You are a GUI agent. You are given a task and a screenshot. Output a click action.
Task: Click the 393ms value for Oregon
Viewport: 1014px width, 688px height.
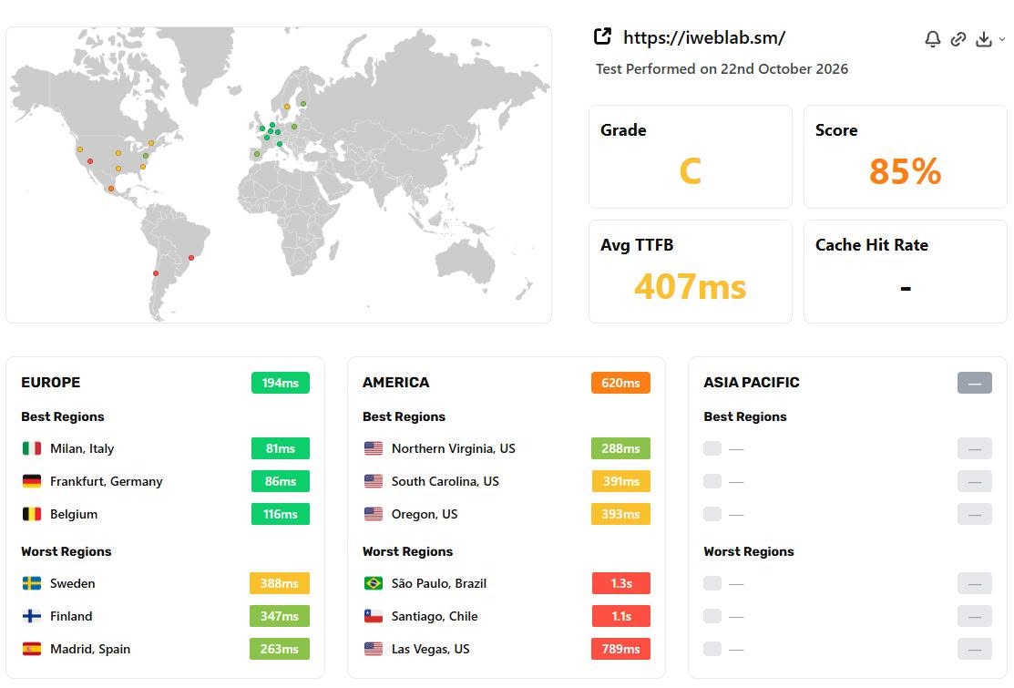click(x=620, y=514)
